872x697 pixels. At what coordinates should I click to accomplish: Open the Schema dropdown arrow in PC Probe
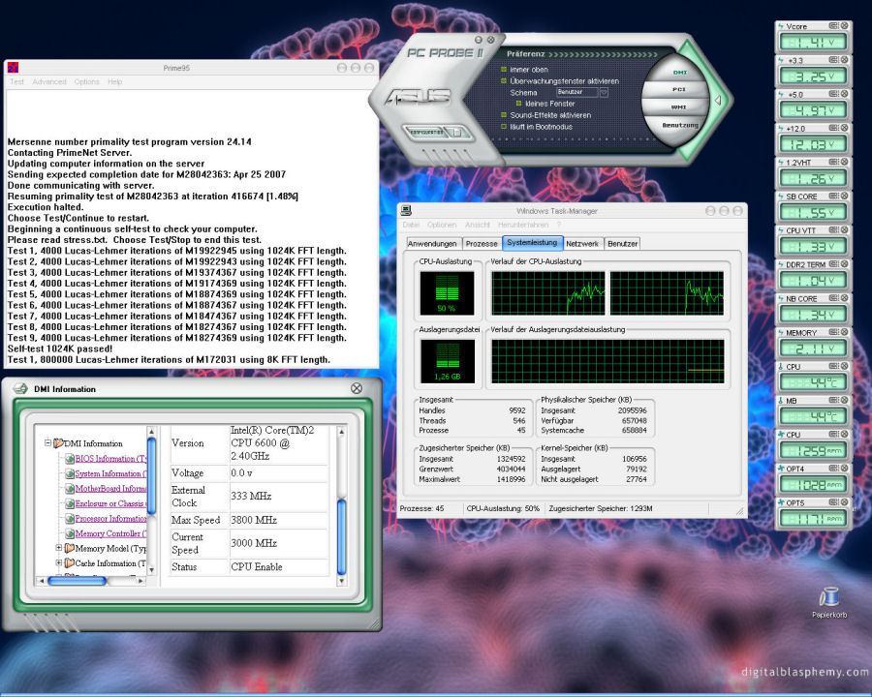click(604, 92)
